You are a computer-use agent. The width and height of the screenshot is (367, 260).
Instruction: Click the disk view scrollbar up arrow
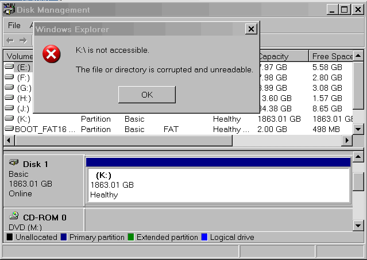point(358,157)
